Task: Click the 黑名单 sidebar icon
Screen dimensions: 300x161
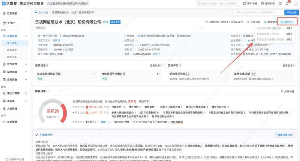Action: [x=4, y=101]
